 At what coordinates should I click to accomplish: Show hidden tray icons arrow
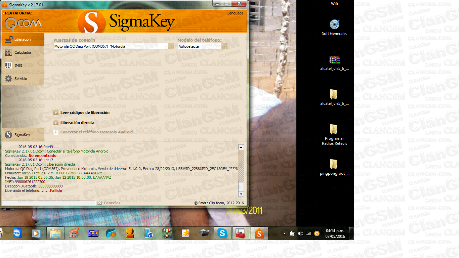(x=285, y=233)
